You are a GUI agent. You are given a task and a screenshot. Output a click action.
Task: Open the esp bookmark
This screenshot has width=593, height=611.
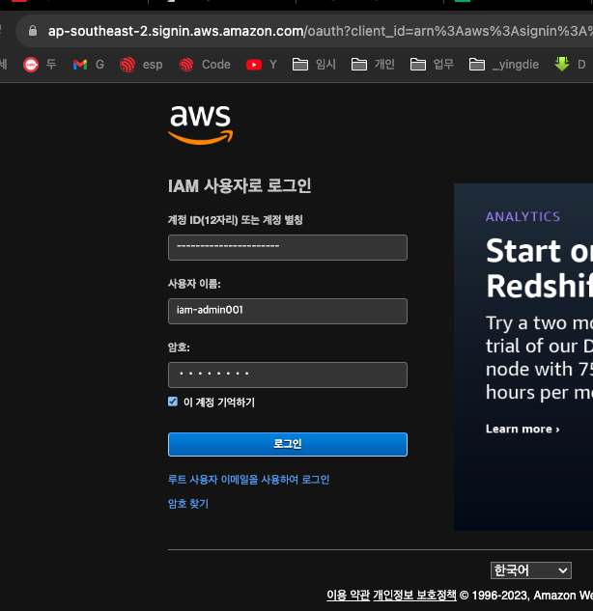point(141,65)
